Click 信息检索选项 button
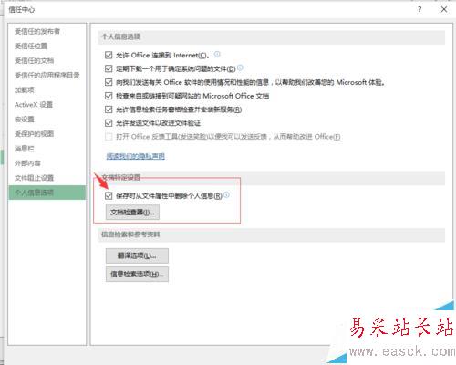Screen dimensions: 456x365 137,275
